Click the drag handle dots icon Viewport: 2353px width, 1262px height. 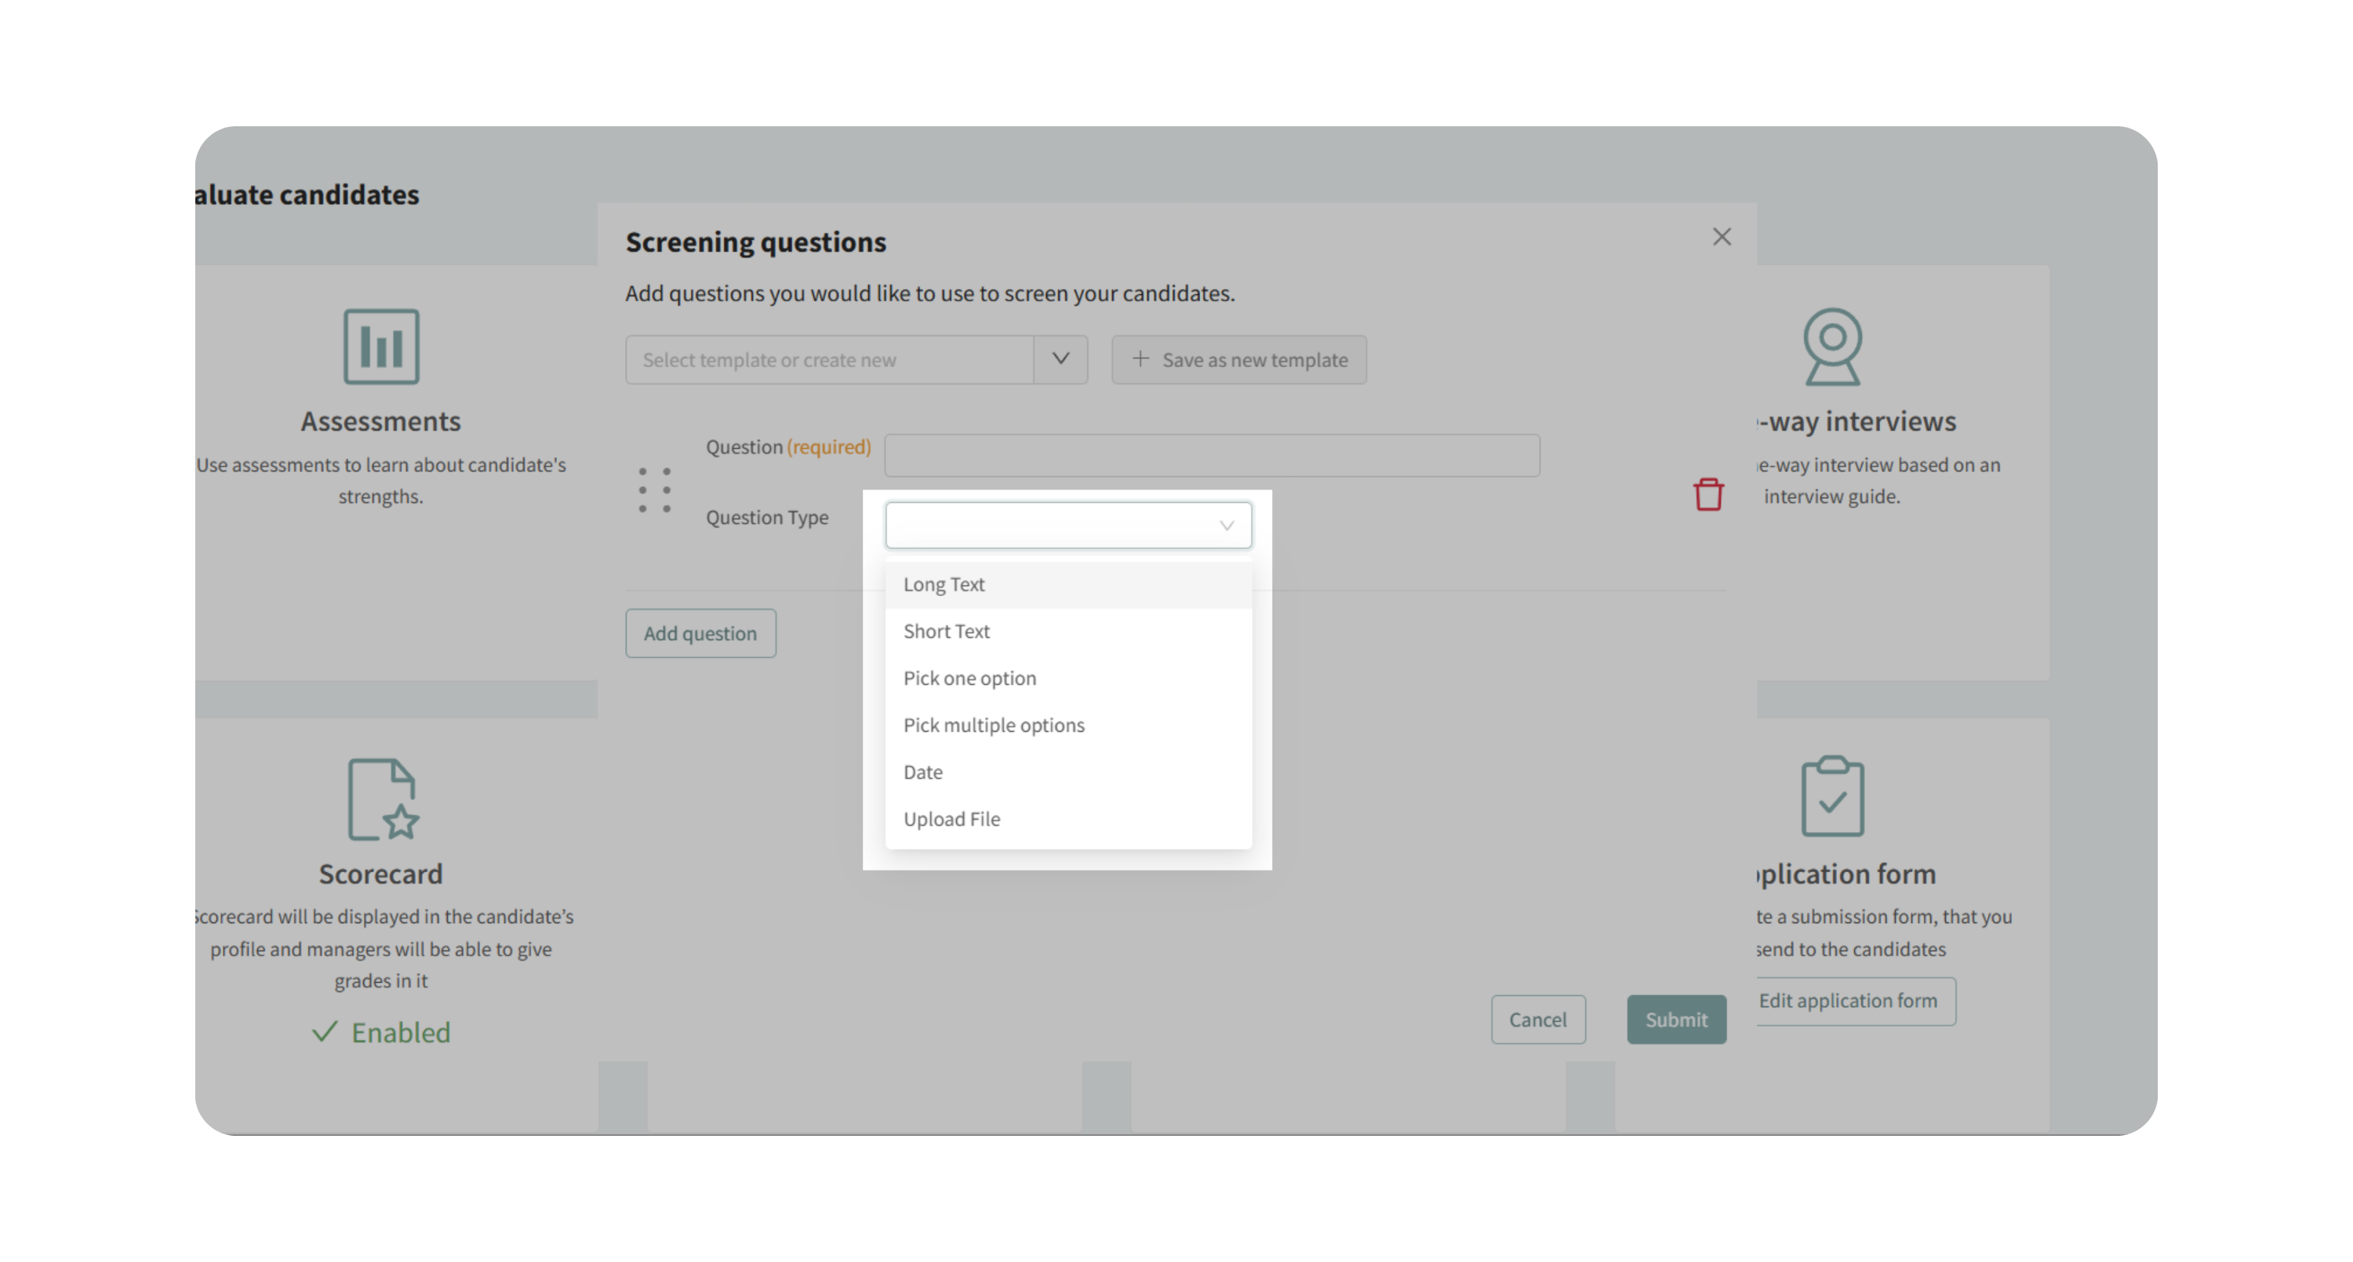click(x=654, y=489)
